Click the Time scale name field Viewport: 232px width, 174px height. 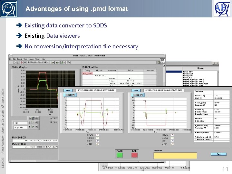click(x=21, y=123)
